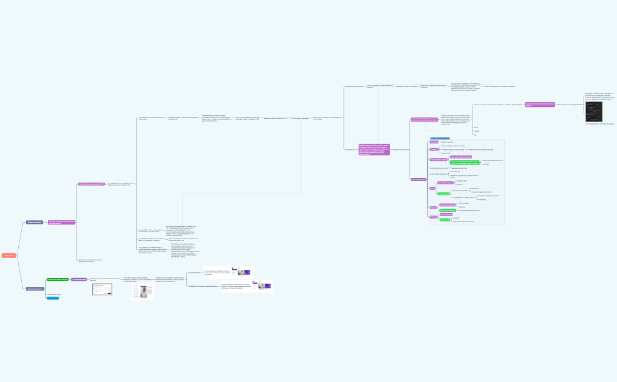
Task: Open the lower purple-banner thumbnail in bottom branch
Action: click(262, 286)
